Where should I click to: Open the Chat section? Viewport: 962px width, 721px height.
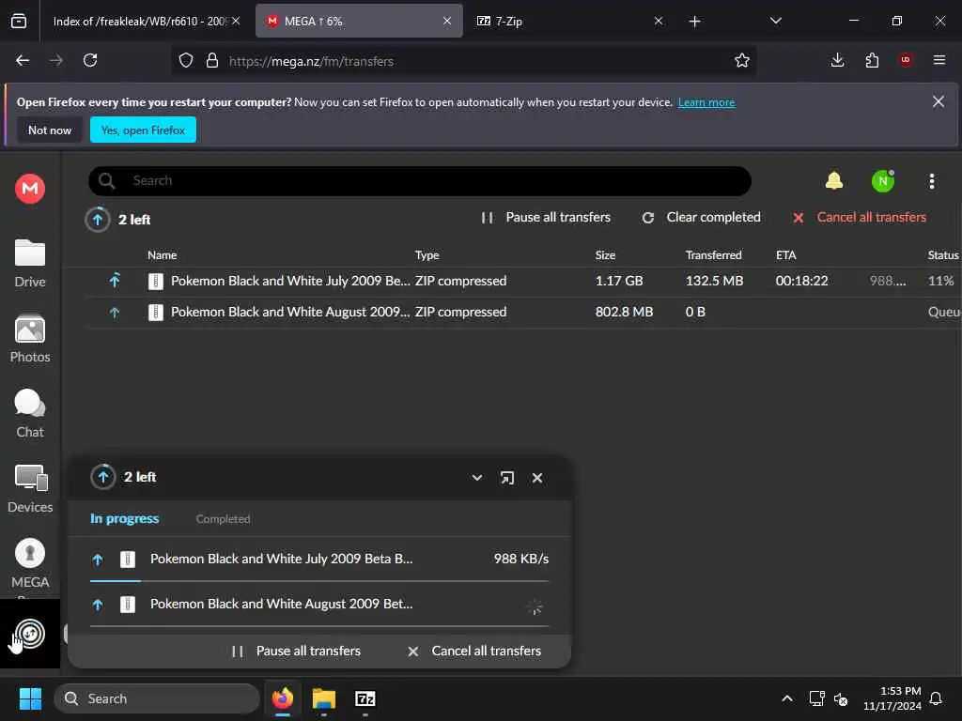tap(30, 414)
